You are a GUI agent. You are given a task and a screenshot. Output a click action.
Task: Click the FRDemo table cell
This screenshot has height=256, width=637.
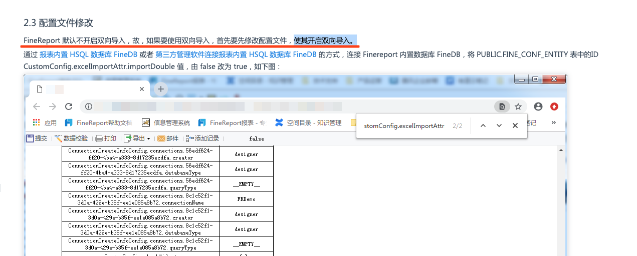247,199
